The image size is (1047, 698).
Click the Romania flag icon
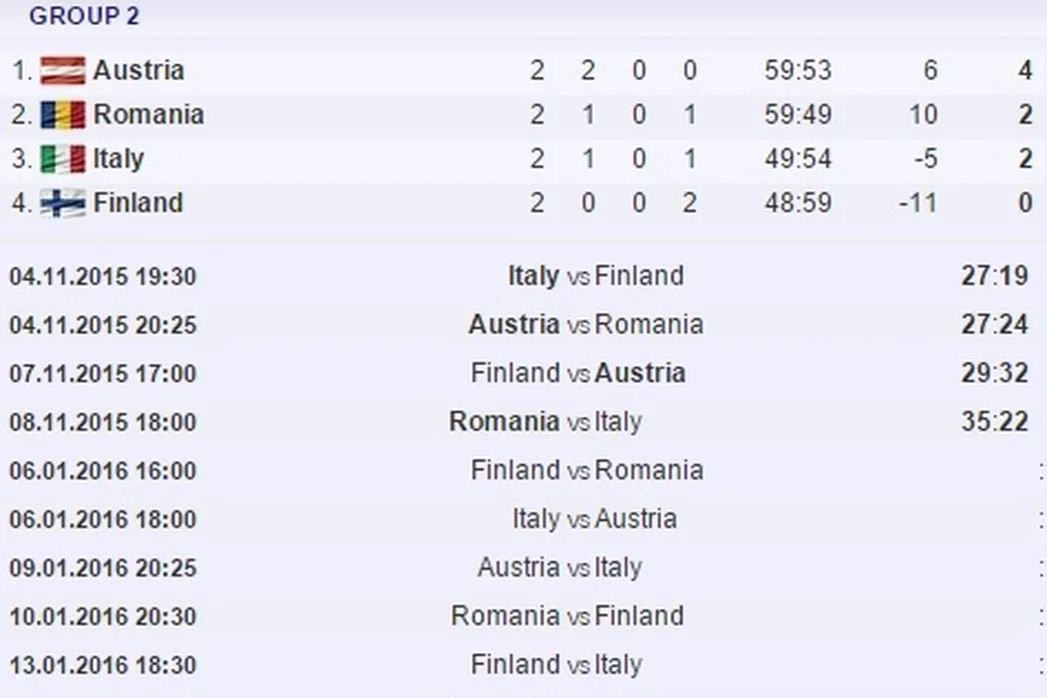click(62, 115)
